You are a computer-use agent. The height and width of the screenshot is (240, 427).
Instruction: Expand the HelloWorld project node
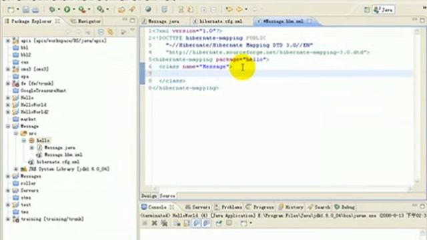click(8, 105)
